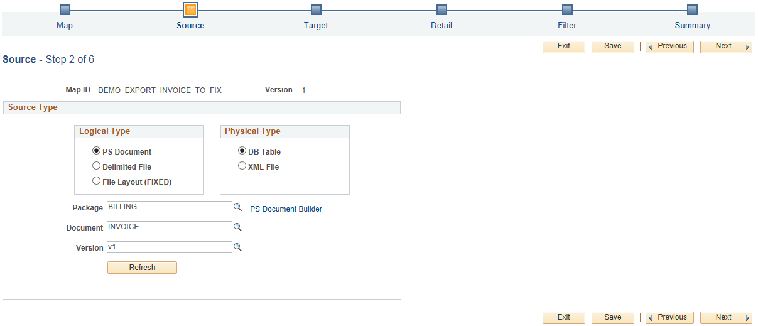Click the Refresh button
This screenshot has width=758, height=326.
tap(143, 268)
